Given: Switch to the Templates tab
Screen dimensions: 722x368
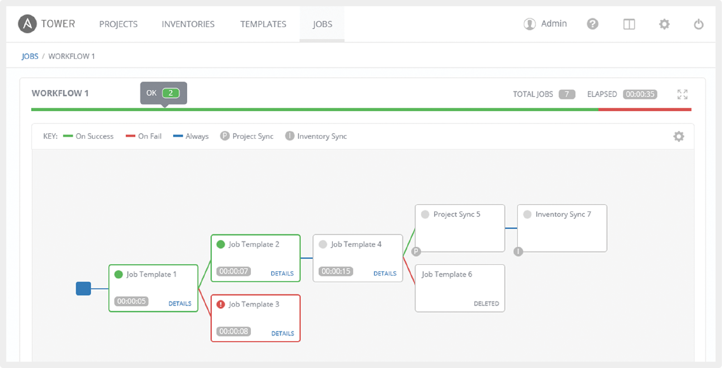Looking at the screenshot, I should [x=263, y=24].
